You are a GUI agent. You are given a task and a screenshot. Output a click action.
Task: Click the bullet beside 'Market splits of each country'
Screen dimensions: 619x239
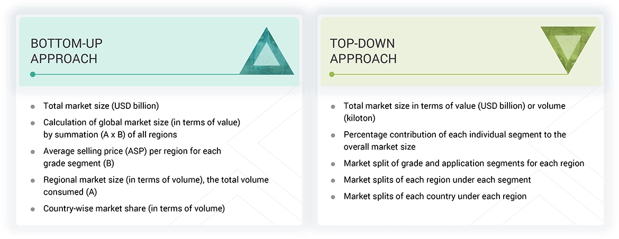[333, 197]
